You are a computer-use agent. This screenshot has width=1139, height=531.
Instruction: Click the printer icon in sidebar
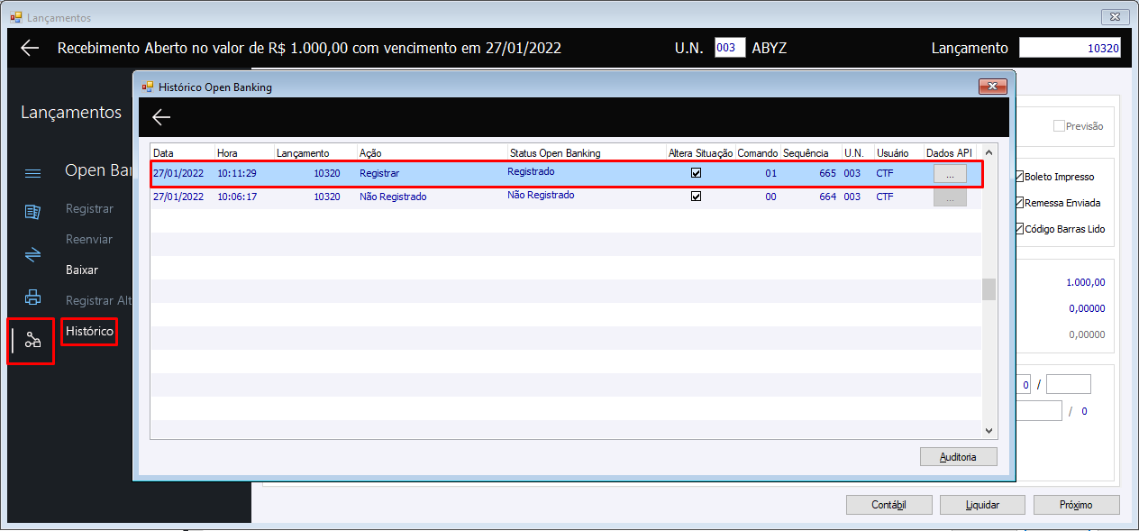pos(32,298)
